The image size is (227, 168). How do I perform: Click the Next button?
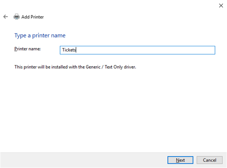(x=180, y=160)
